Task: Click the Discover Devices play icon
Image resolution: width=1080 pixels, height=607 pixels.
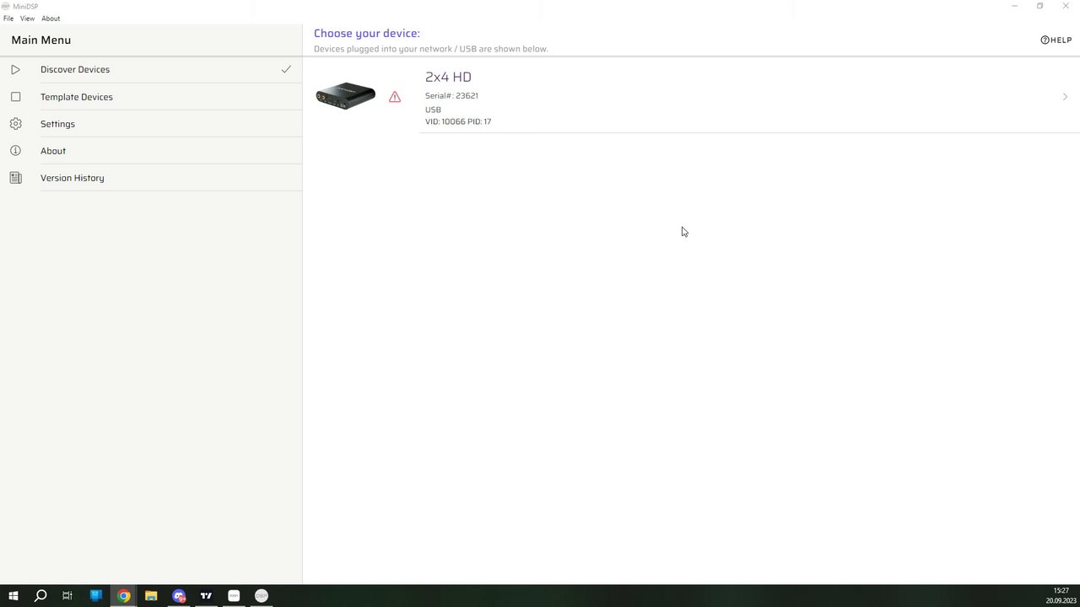Action: 15,69
